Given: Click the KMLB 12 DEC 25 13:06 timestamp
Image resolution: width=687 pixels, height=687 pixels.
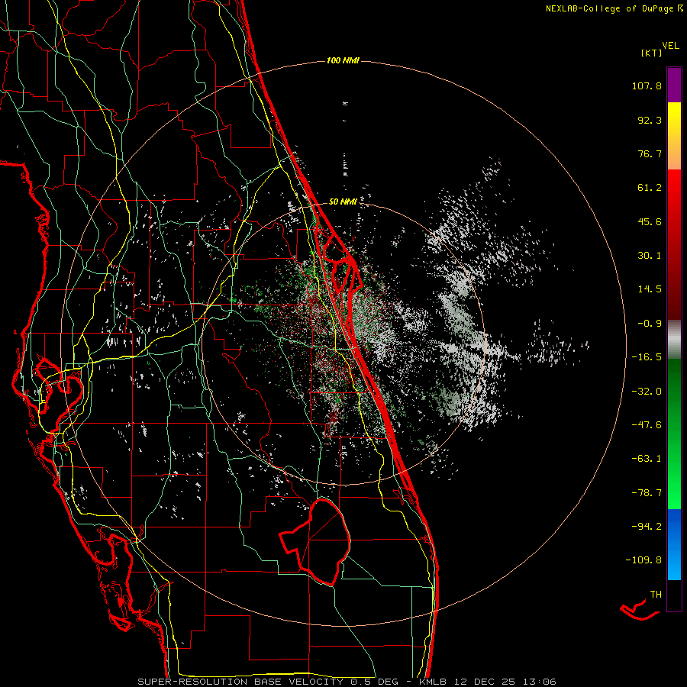Looking at the screenshot, I should click(x=487, y=682).
